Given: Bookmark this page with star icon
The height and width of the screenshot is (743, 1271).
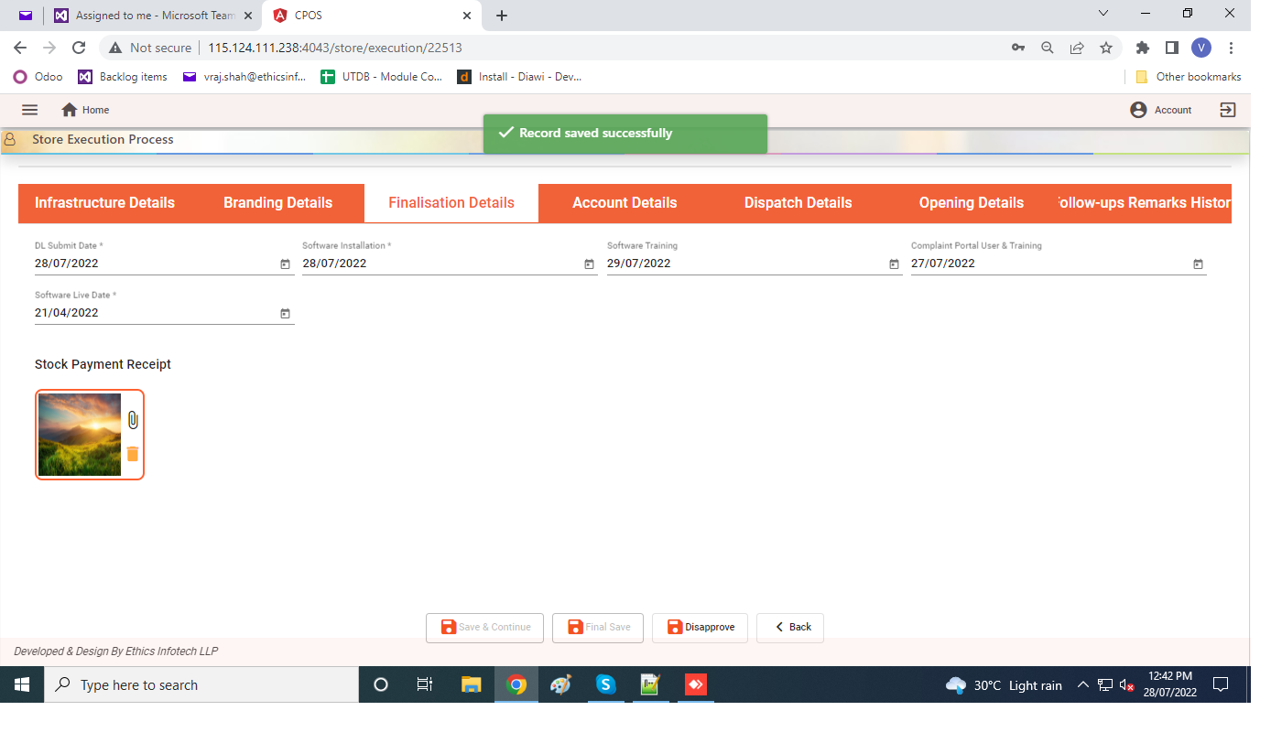Looking at the screenshot, I should [x=1106, y=48].
